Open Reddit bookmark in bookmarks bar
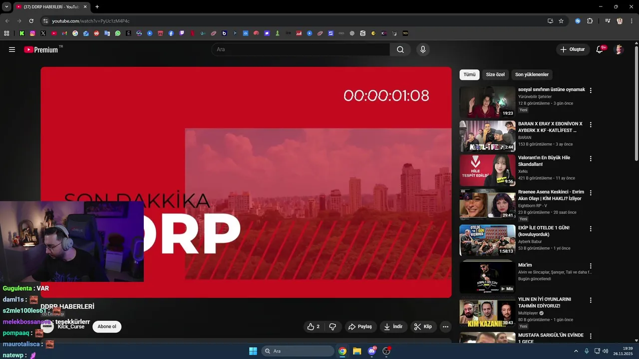Viewport: 639px width, 359px height. [96, 33]
